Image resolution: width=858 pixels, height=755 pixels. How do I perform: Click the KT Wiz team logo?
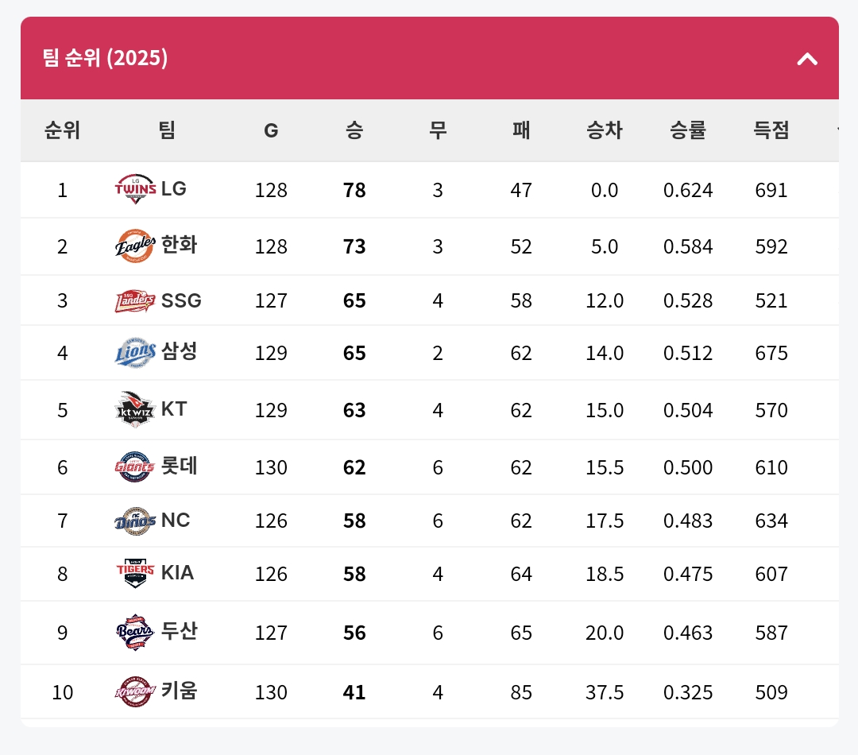[135, 409]
